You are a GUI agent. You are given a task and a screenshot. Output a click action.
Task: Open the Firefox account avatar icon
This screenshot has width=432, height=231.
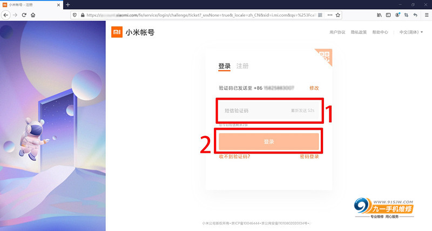(397, 15)
